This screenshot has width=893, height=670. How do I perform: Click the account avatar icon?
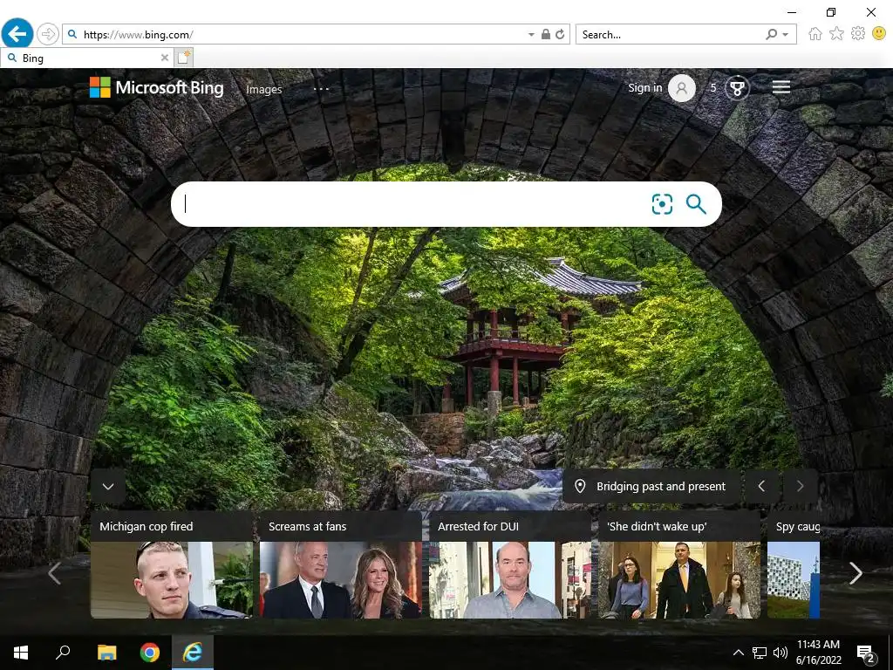click(x=682, y=88)
